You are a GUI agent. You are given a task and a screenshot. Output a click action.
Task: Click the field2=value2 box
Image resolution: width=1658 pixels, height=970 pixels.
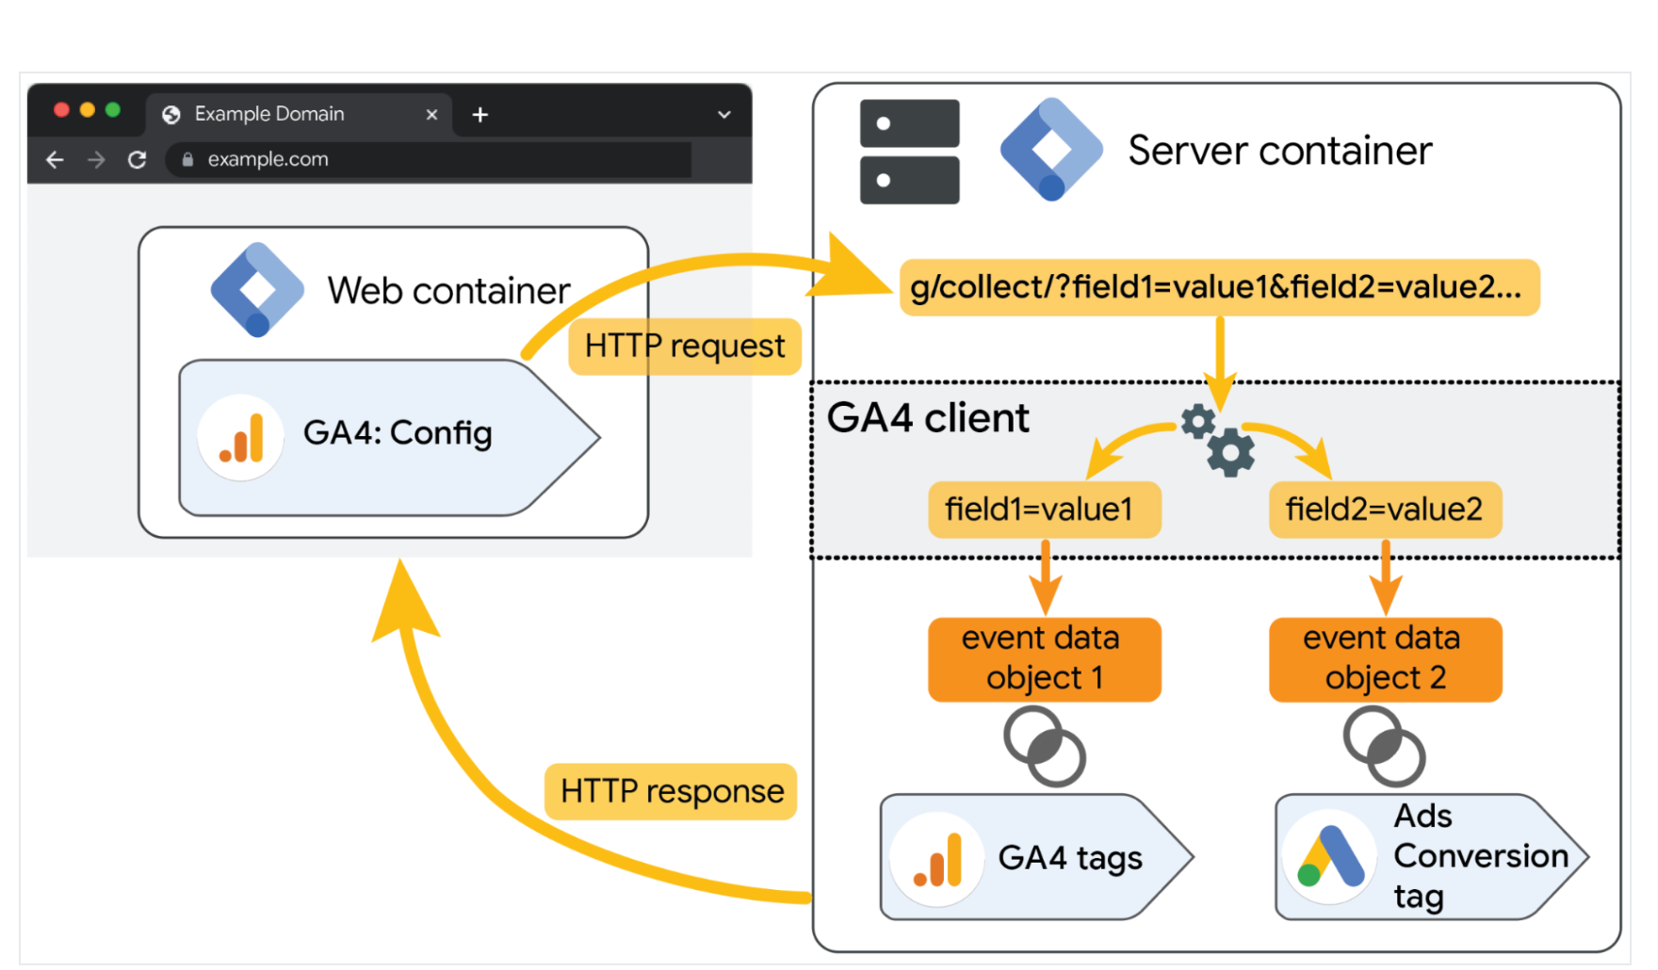click(x=1385, y=509)
